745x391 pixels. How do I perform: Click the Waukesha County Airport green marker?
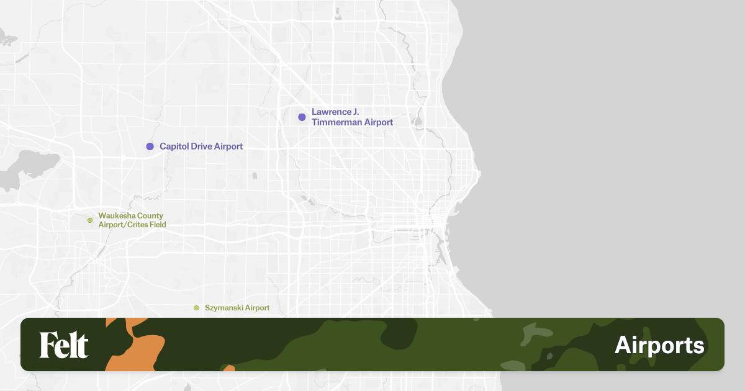coord(90,220)
